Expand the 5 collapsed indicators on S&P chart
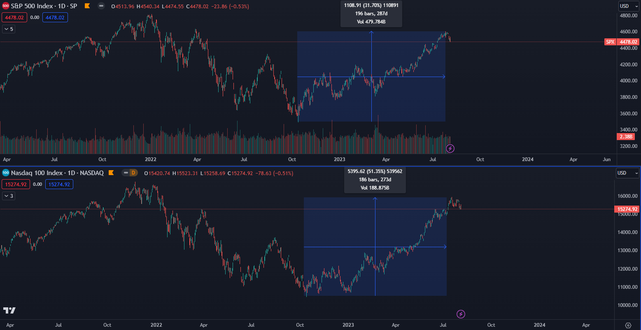 coord(9,29)
